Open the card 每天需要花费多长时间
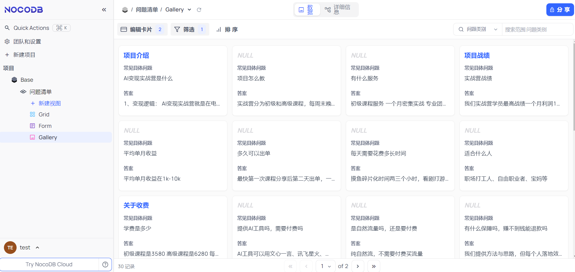Screen dimensions: 575x272 (x=400, y=156)
